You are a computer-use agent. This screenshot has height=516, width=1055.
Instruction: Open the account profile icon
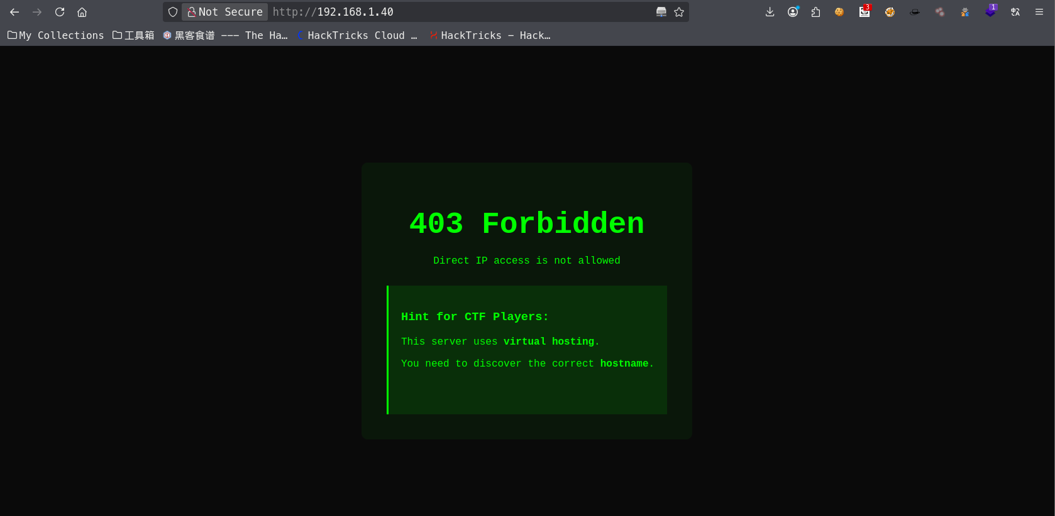[x=793, y=12]
